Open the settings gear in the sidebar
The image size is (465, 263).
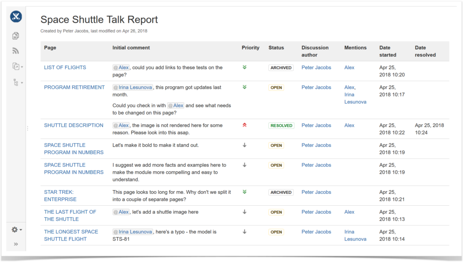(x=14, y=229)
